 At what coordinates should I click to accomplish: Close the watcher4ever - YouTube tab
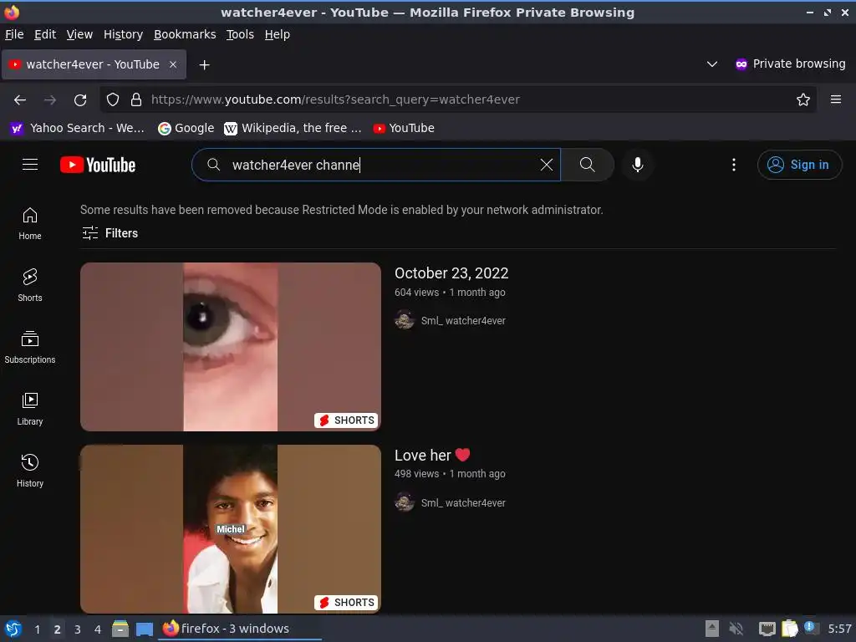point(173,64)
